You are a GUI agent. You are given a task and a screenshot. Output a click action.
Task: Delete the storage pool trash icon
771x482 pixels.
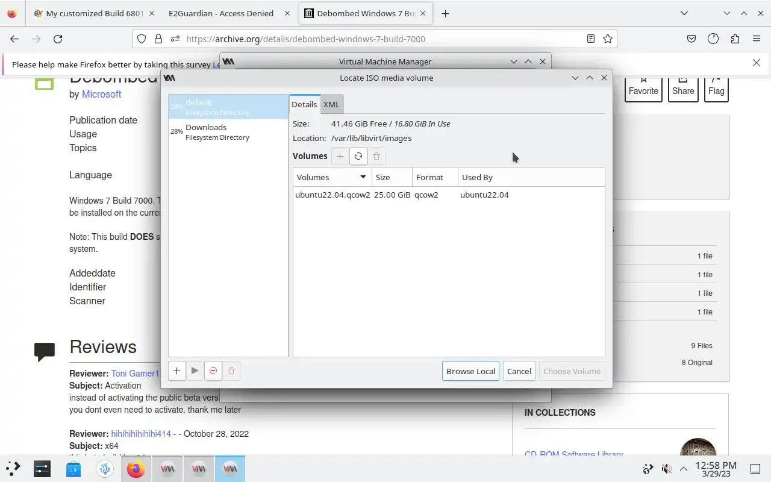pyautogui.click(x=231, y=371)
